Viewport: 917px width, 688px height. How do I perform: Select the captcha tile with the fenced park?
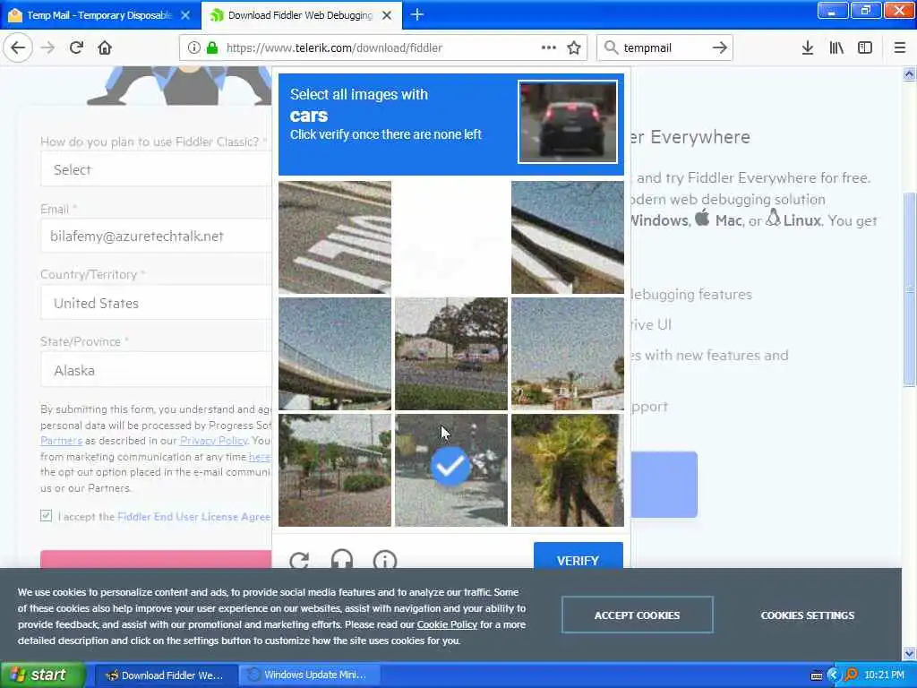[x=335, y=470]
